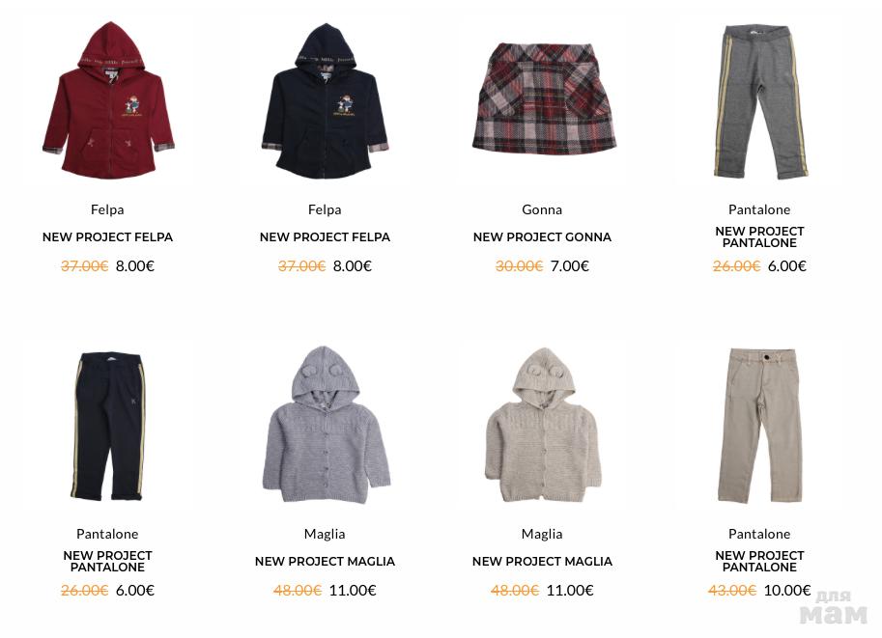The width and height of the screenshot is (882, 638).
Task: Open the grey knitted Maglia cardigan image
Action: point(326,425)
